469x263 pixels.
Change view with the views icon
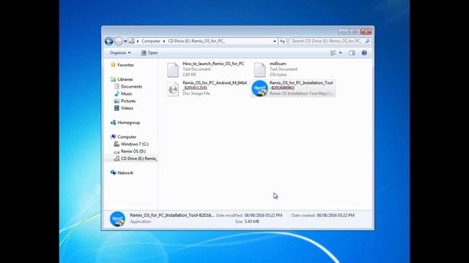point(333,53)
